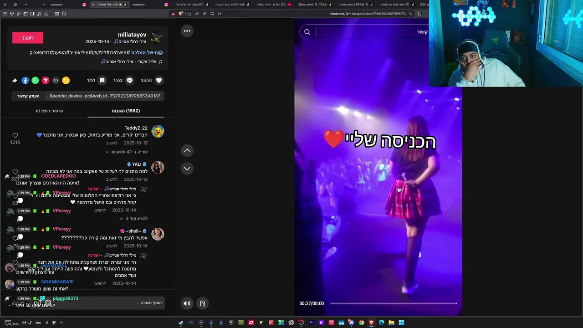Seek within the video progress bar
Image resolution: width=583 pixels, height=328 pixels.
tap(394, 303)
